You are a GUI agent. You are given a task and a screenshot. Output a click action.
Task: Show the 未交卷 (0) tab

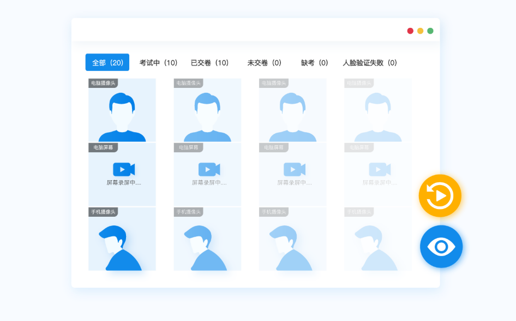click(x=264, y=63)
